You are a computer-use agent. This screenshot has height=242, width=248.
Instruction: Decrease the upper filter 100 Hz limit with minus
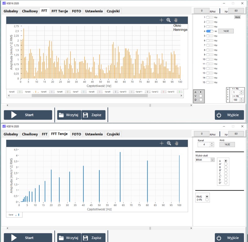241,101
